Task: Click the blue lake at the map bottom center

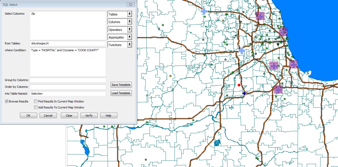Action: coord(217,143)
